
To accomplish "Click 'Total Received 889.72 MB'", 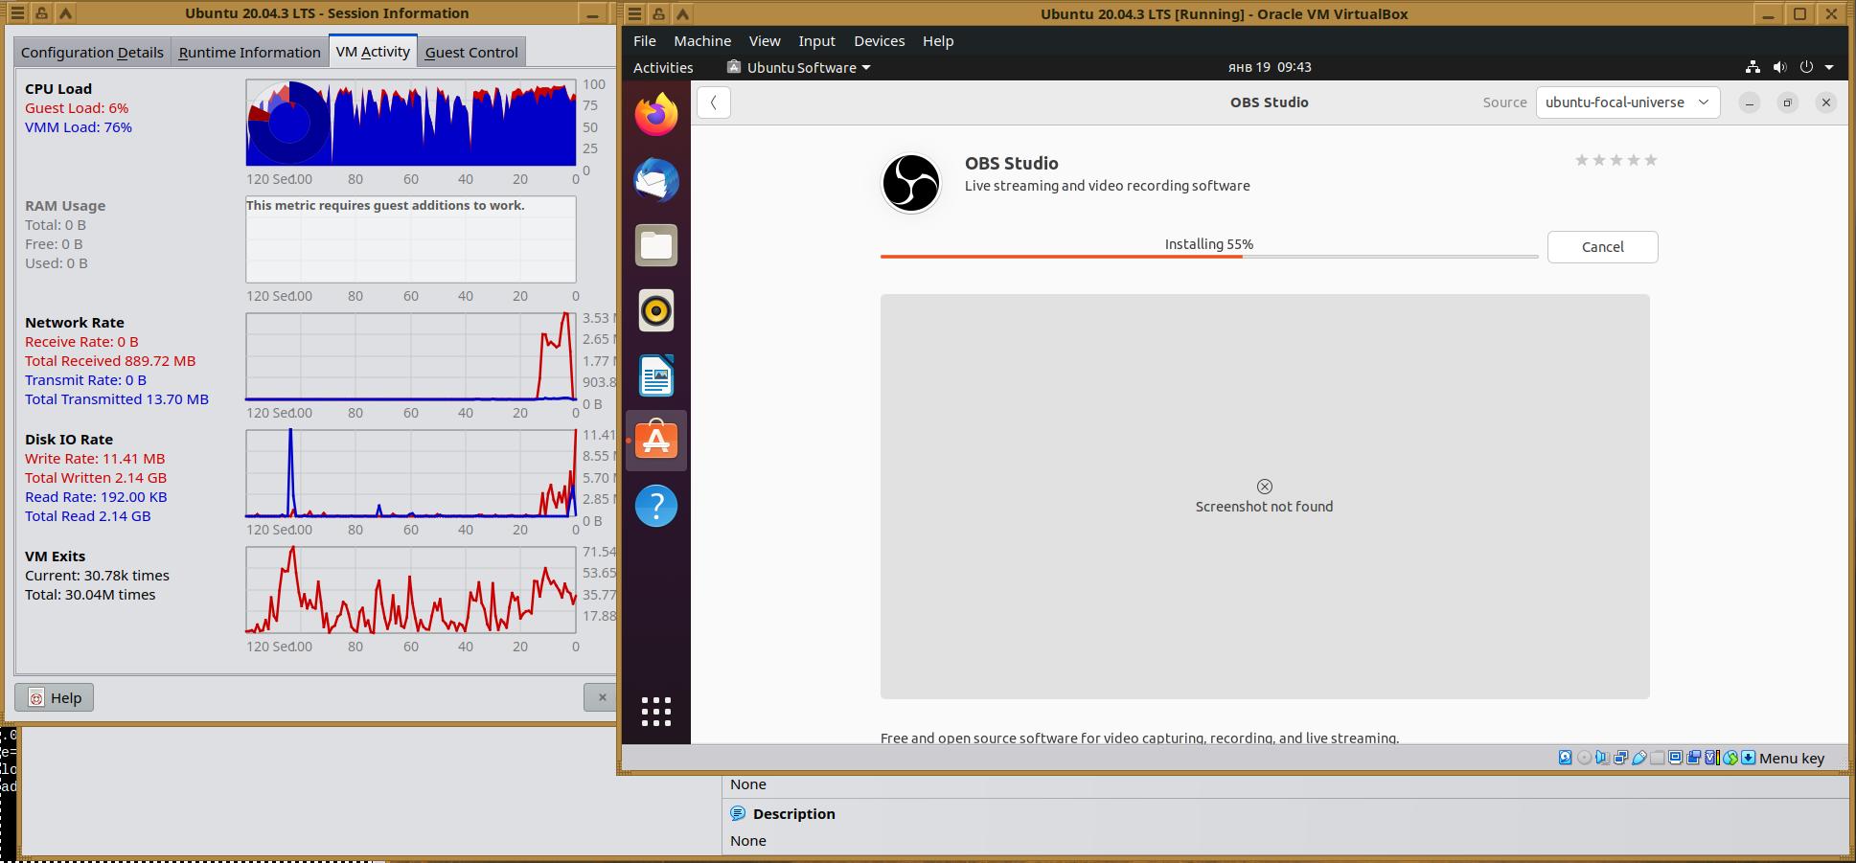I will [110, 361].
